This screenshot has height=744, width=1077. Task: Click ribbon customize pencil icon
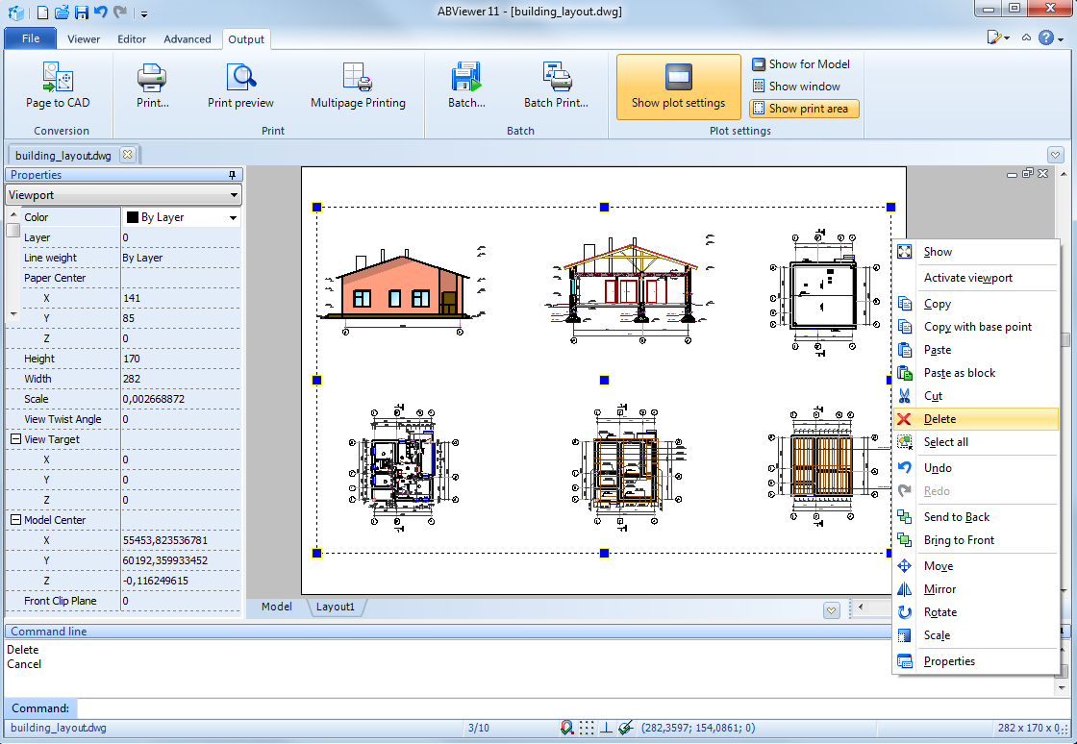[x=994, y=37]
